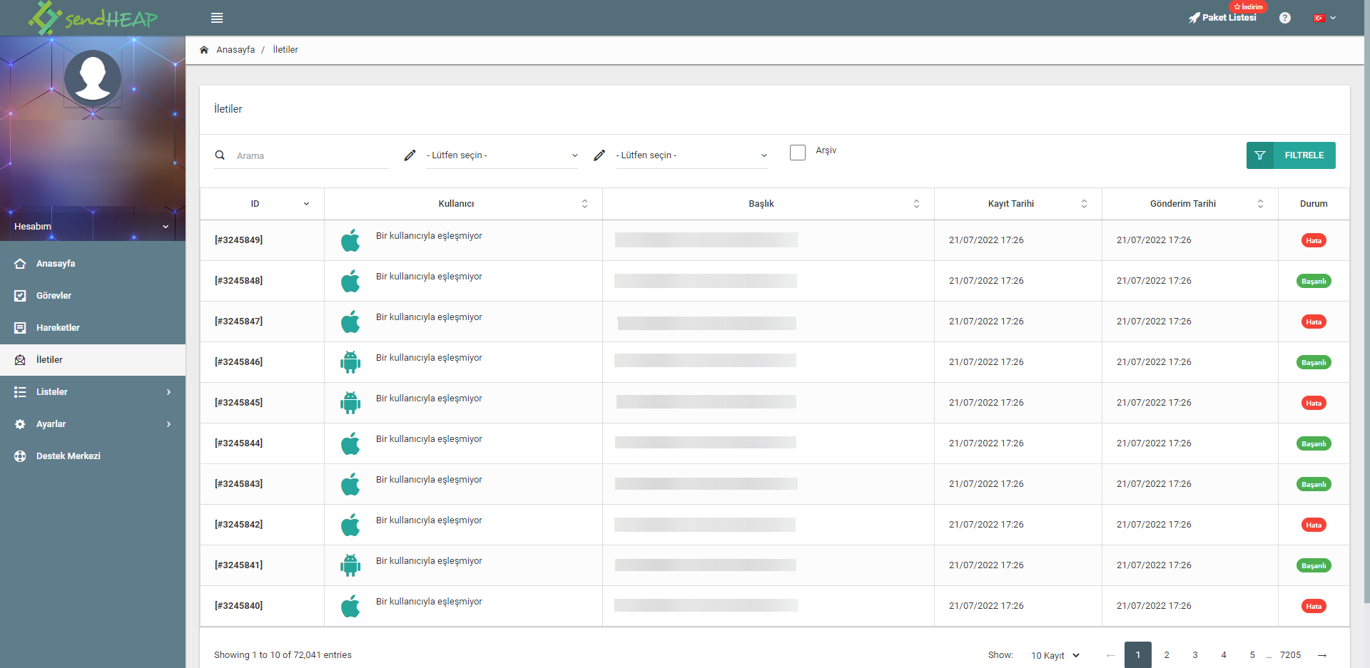This screenshot has height=668, width=1370.
Task: Click the Android icon in row #3245845
Action: (350, 403)
